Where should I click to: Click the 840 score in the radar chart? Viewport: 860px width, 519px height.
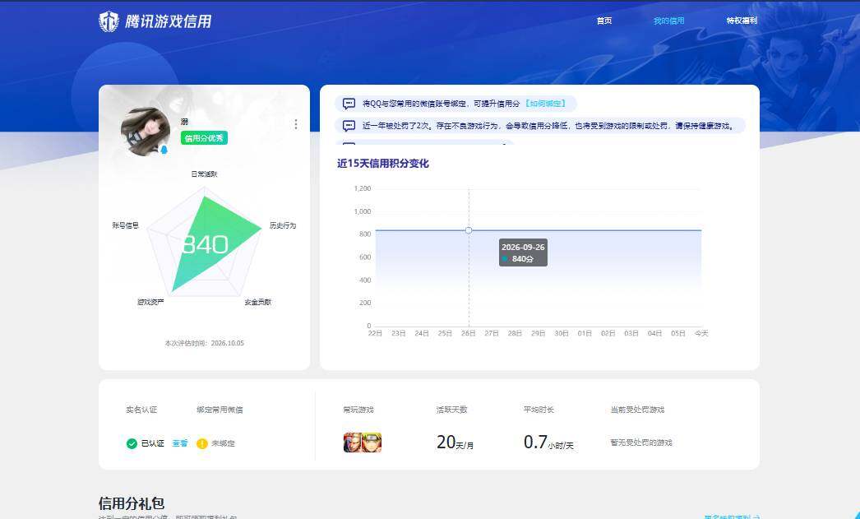coord(205,244)
